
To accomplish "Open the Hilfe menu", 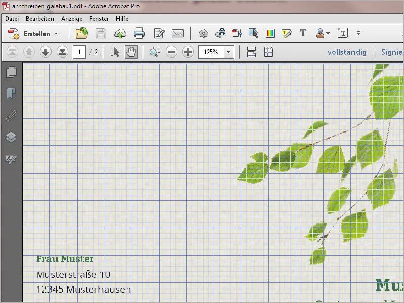I will [x=122, y=19].
